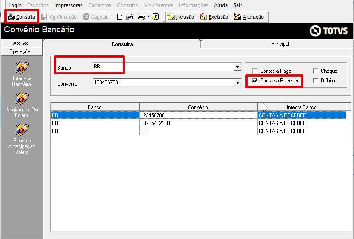Sort by the Convênio column header

pyautogui.click(x=198, y=107)
